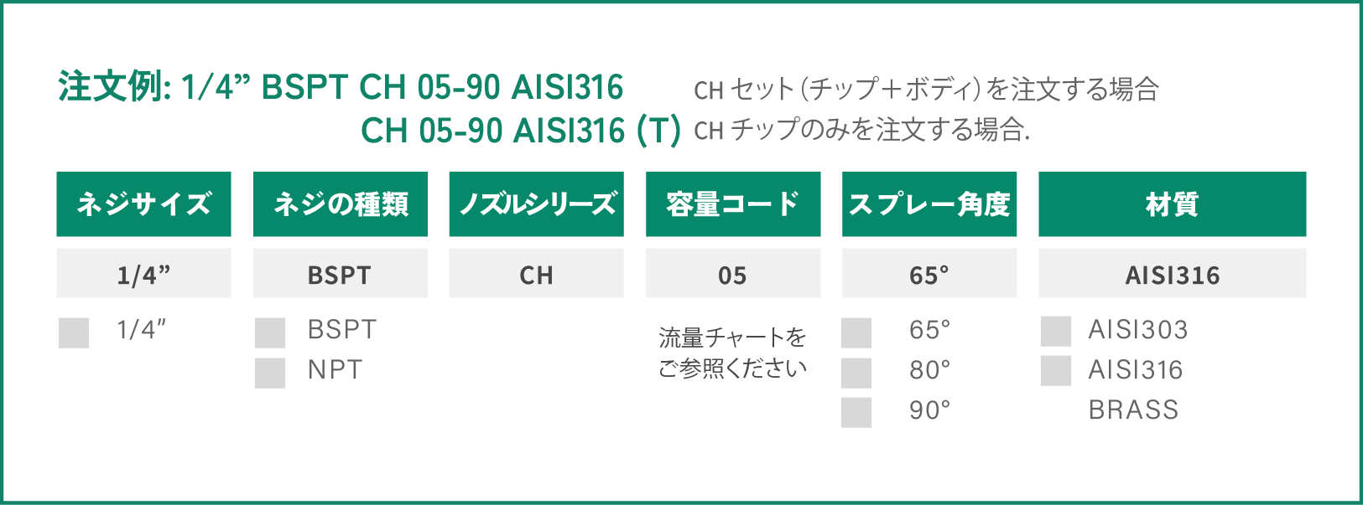Select the 65° spray angle checkbox

[856, 332]
